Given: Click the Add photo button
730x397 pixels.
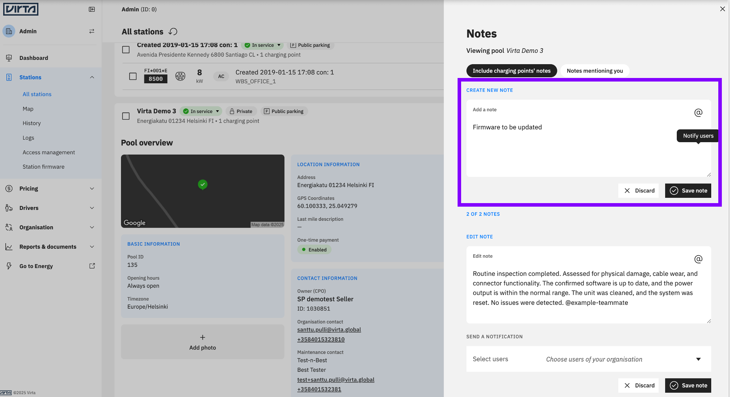Looking at the screenshot, I should coord(203,342).
